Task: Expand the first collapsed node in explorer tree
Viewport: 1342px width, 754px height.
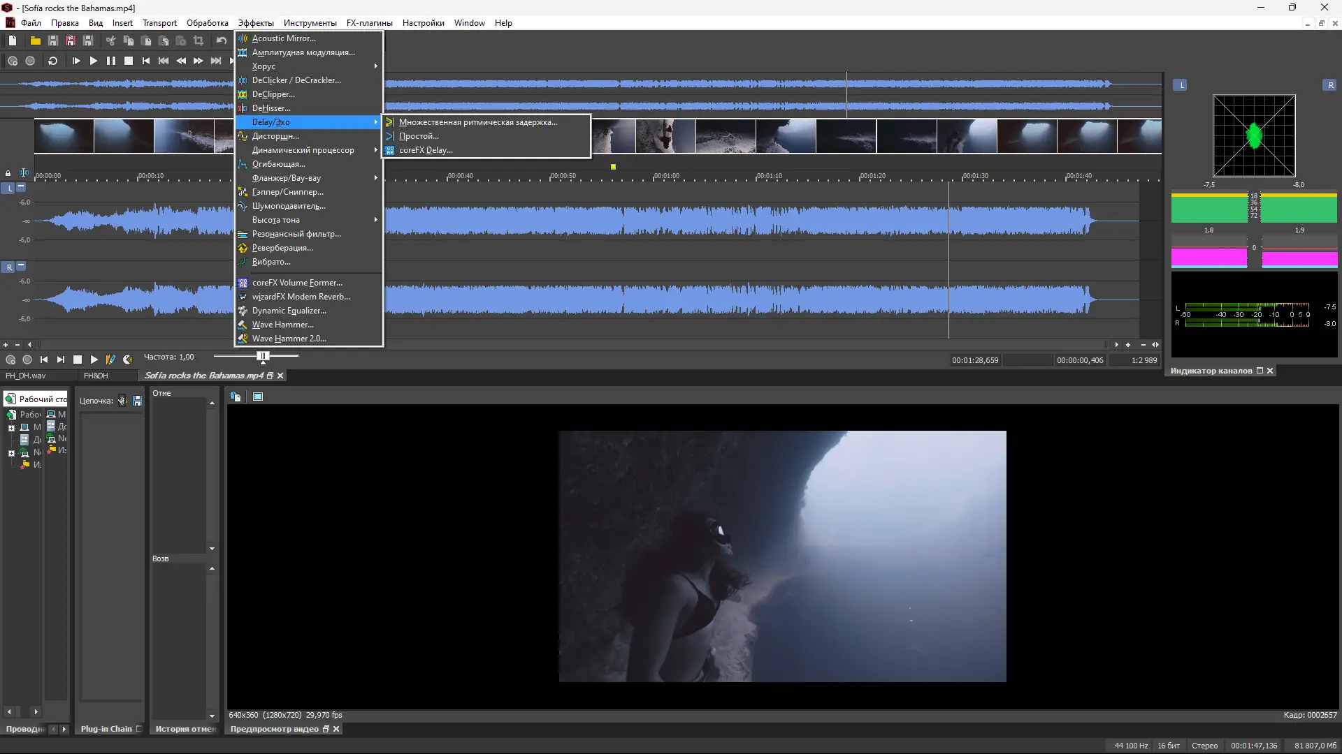Action: (x=11, y=428)
